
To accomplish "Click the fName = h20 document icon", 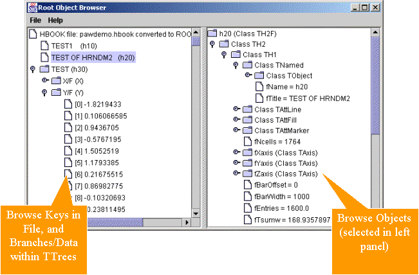I will 259,86.
